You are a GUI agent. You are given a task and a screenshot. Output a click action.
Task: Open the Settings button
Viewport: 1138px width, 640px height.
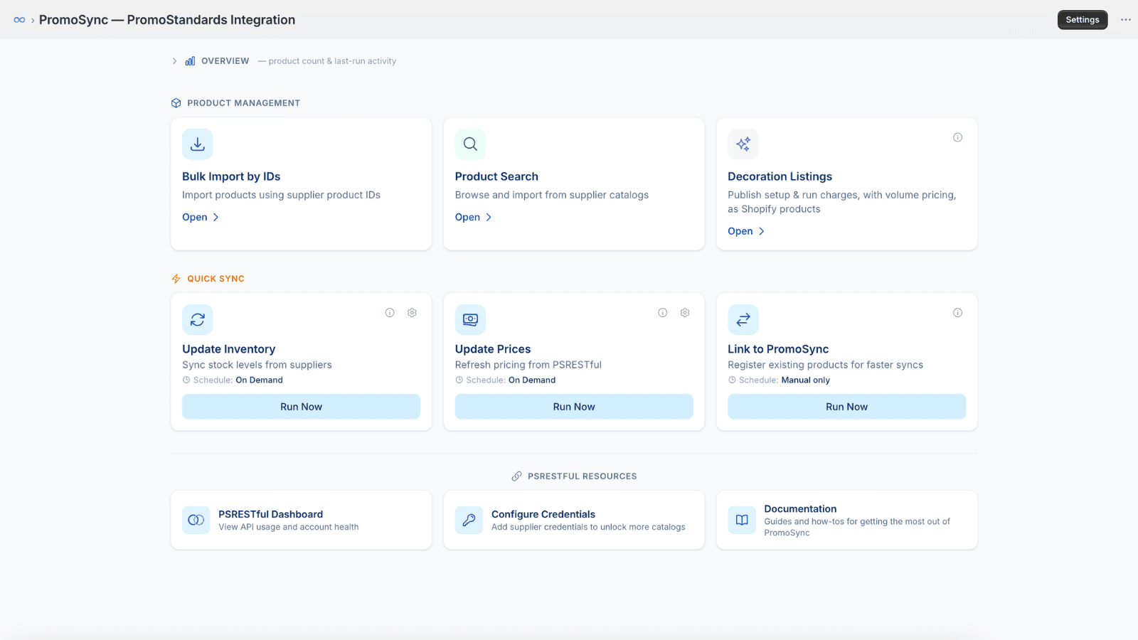point(1083,20)
